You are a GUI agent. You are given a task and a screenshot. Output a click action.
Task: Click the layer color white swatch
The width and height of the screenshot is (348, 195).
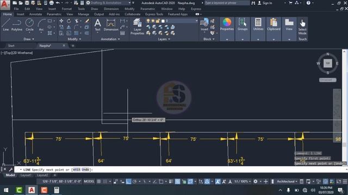(163, 21)
